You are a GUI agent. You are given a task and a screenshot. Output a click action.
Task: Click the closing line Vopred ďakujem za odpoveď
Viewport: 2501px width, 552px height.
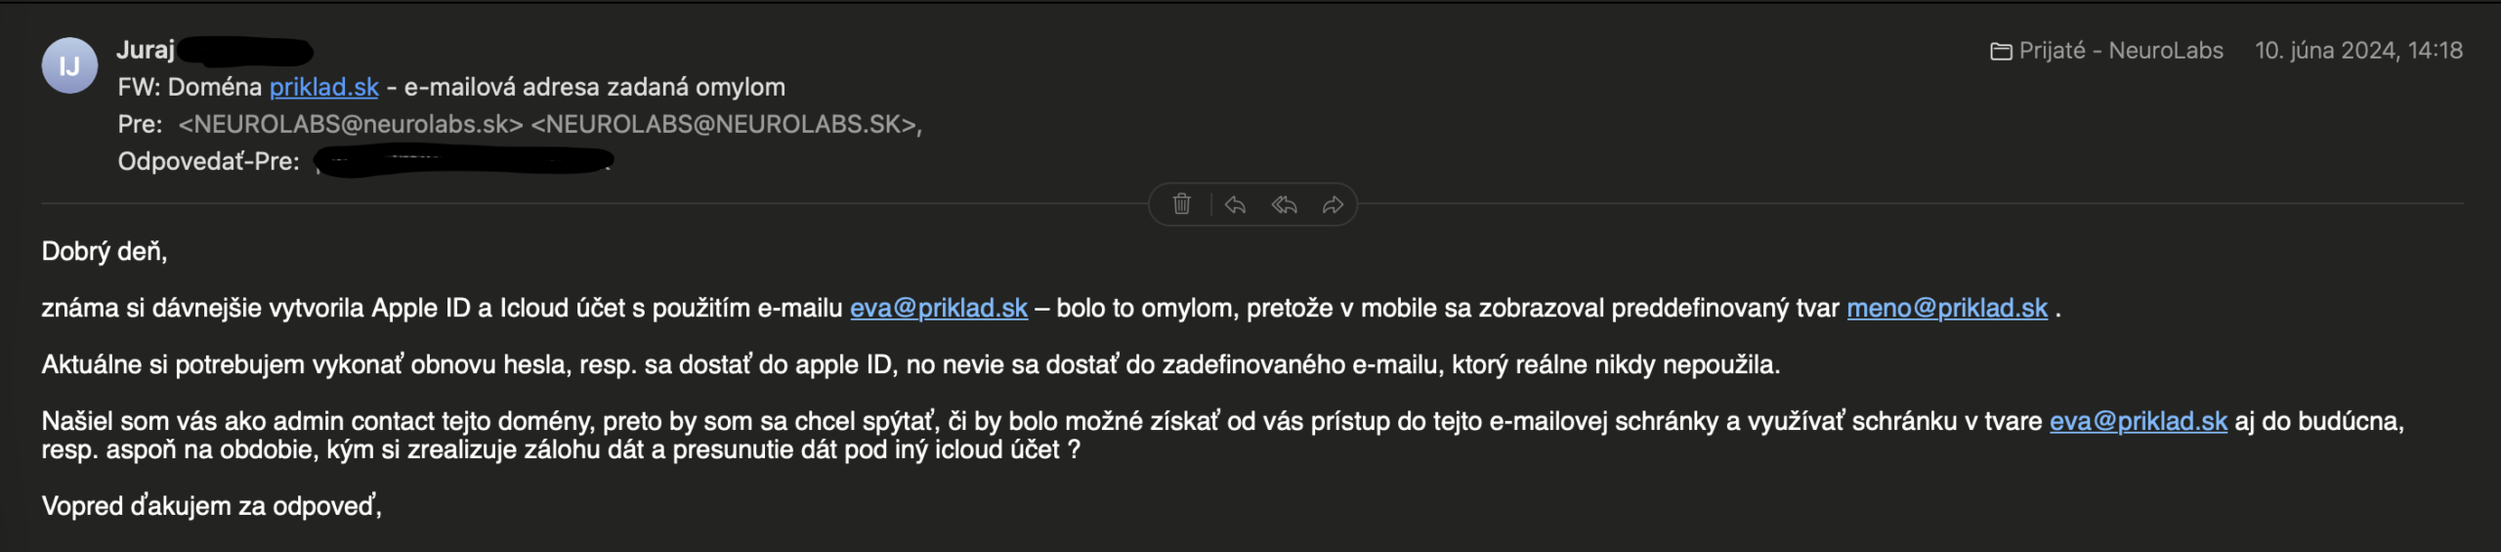(x=211, y=506)
